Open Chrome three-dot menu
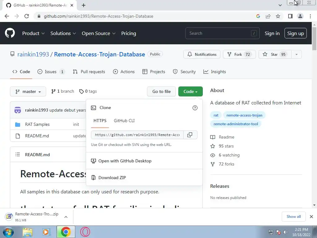The height and width of the screenshot is (238, 317). (x=310, y=16)
